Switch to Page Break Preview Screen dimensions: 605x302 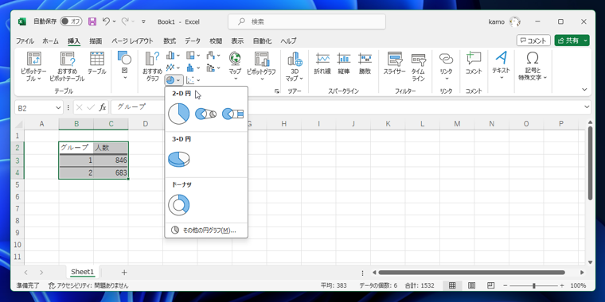[x=490, y=285]
